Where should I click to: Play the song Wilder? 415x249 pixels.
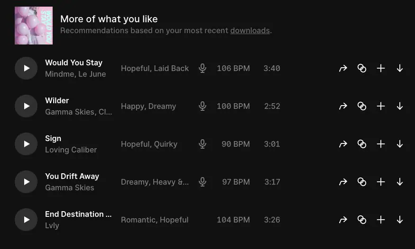pos(26,106)
